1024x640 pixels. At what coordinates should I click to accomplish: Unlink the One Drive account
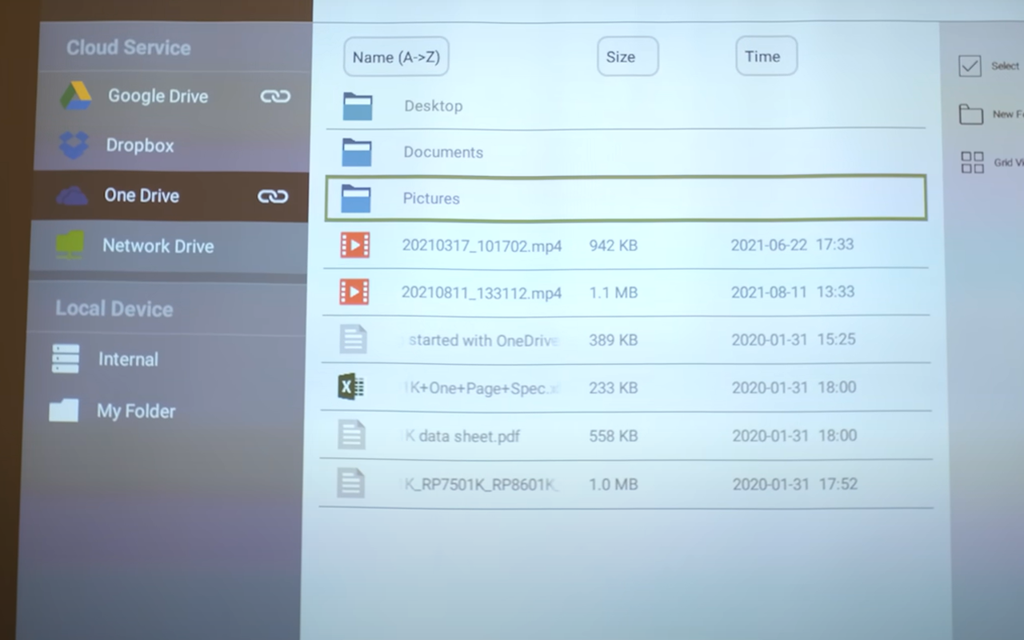(x=273, y=196)
